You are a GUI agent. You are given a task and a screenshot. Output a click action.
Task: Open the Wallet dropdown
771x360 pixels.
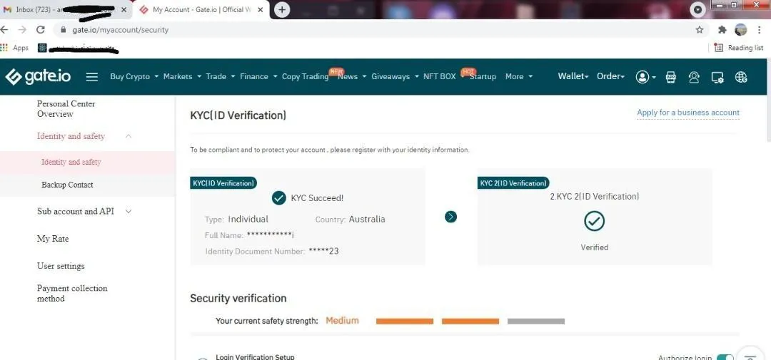point(573,76)
